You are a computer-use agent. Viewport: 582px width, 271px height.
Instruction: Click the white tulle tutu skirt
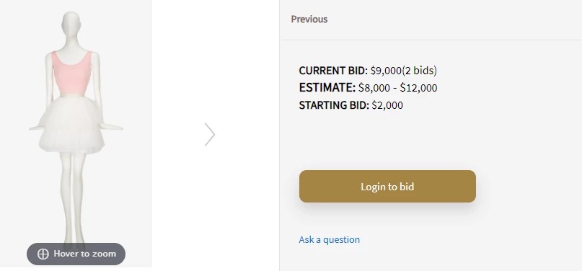pos(71,125)
